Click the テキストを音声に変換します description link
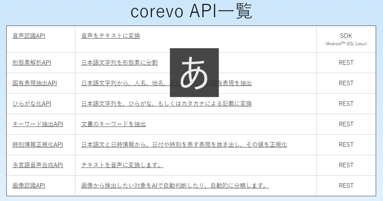Screen dimensions: 383x201 point(122,165)
